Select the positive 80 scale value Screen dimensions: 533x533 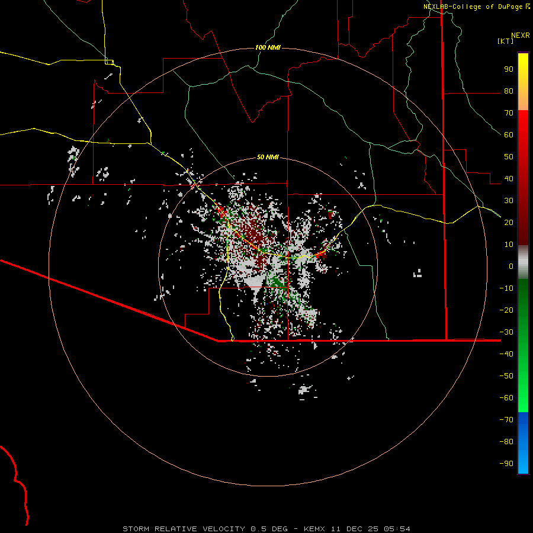click(509, 91)
